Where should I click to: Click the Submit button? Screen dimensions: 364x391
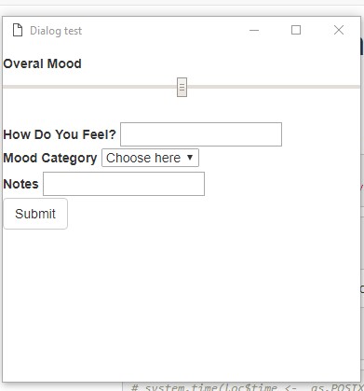click(x=35, y=214)
